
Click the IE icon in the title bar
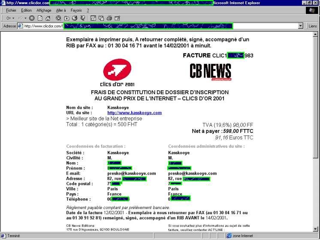pyautogui.click(x=3, y=3)
